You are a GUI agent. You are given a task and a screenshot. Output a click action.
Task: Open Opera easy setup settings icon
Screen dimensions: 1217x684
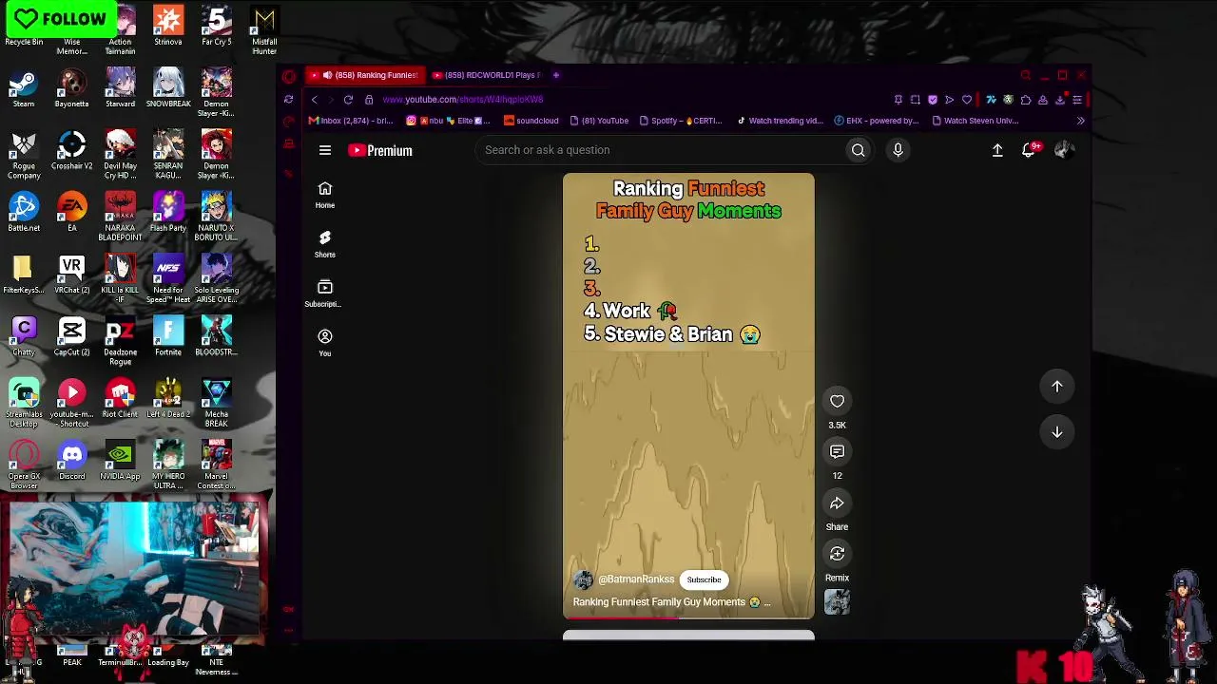[x=1077, y=100]
